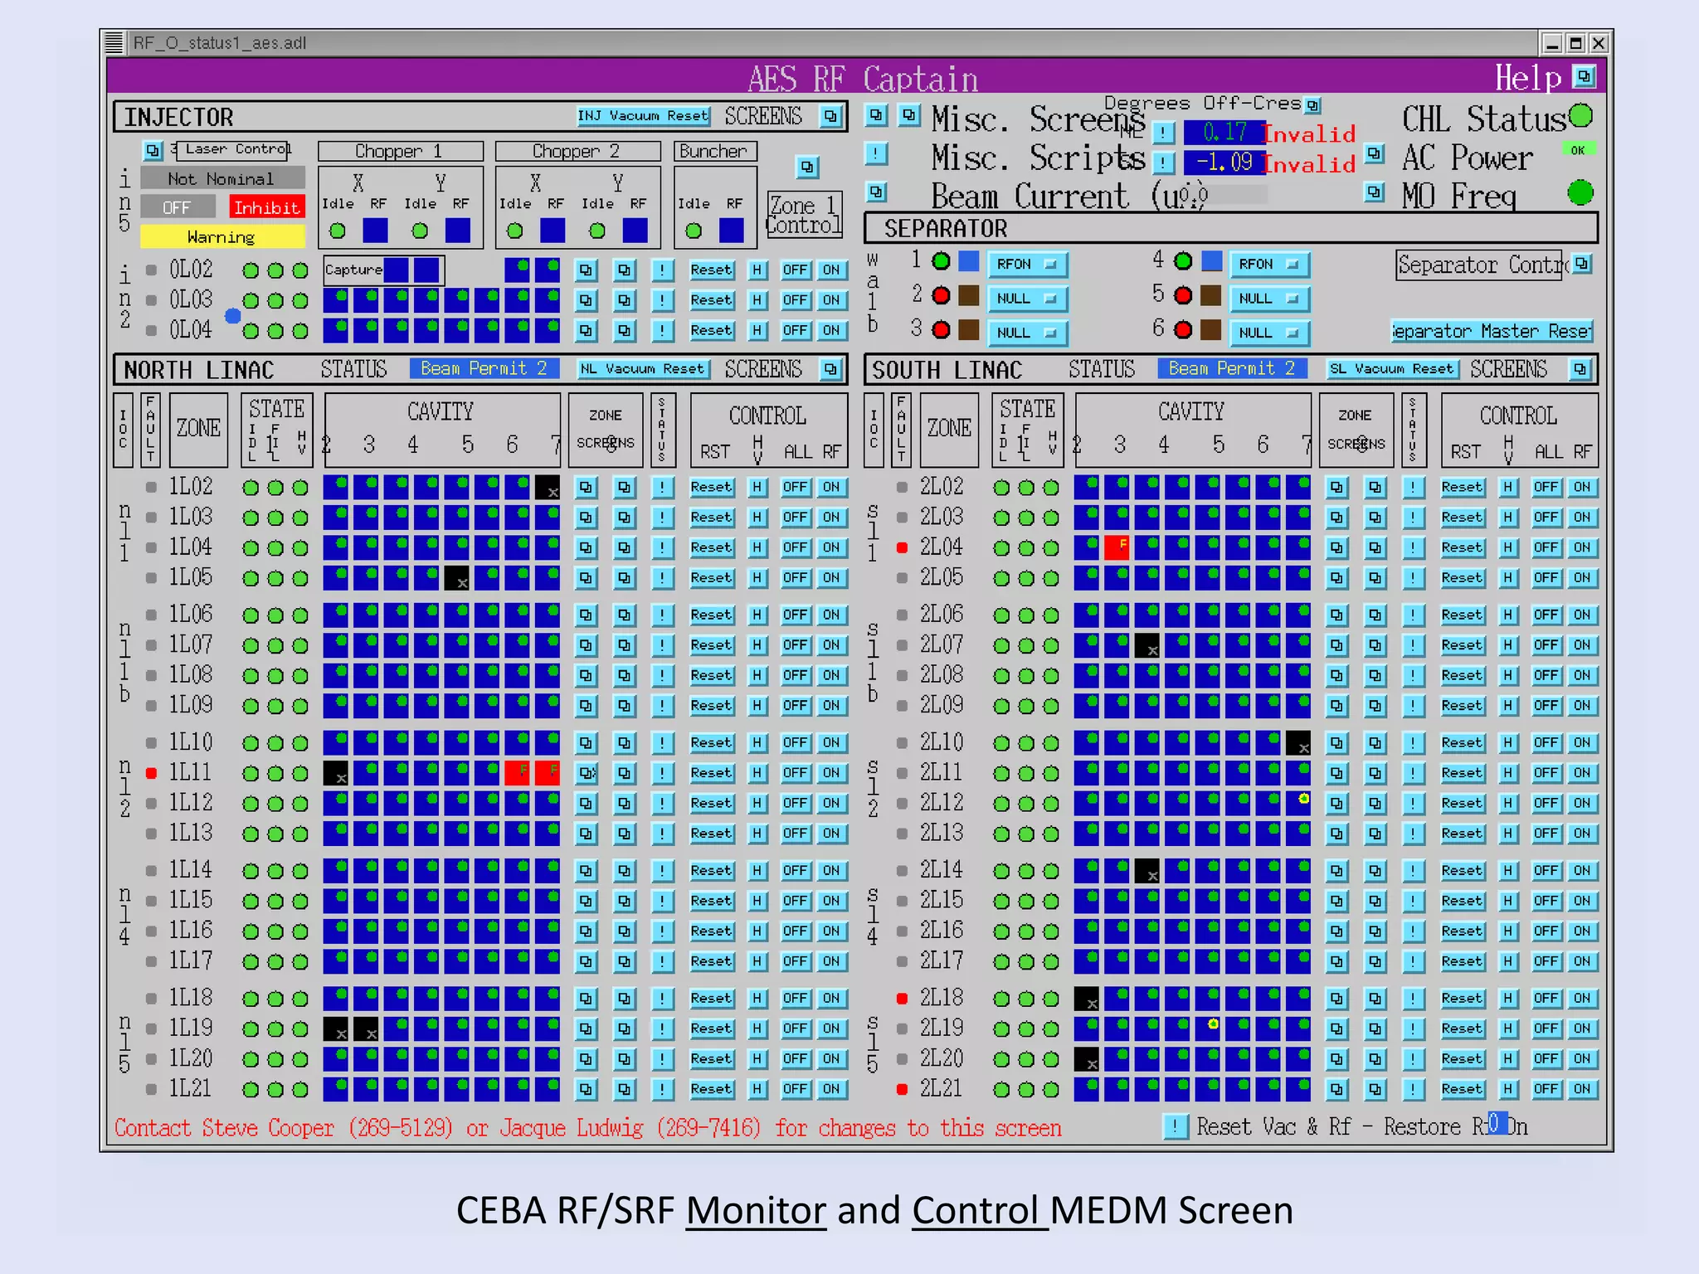Click SL Vacuum Reset button

coord(1391,369)
